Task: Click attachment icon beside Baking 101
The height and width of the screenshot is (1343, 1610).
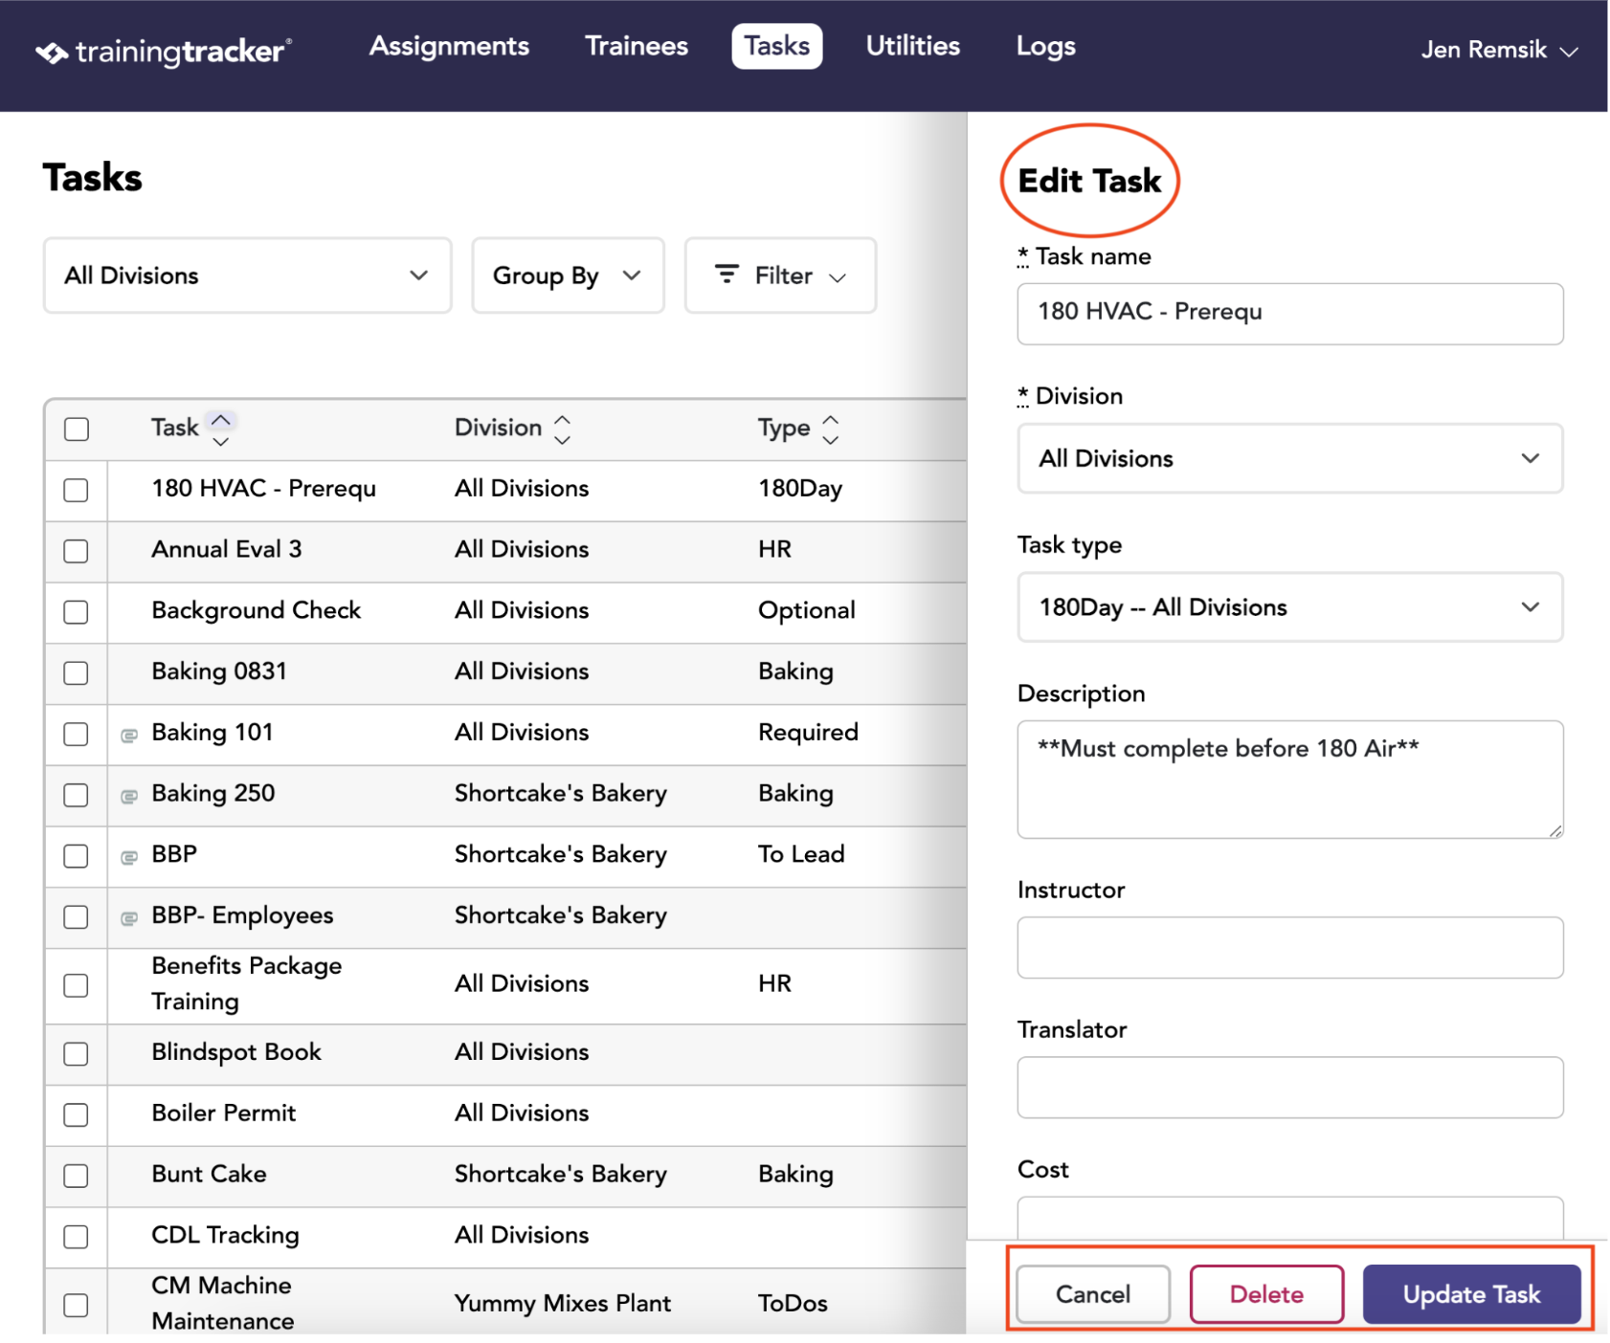Action: click(x=129, y=735)
